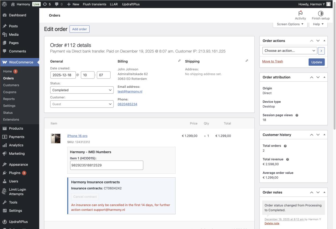Open the Activity panel flag icon

[300, 13]
